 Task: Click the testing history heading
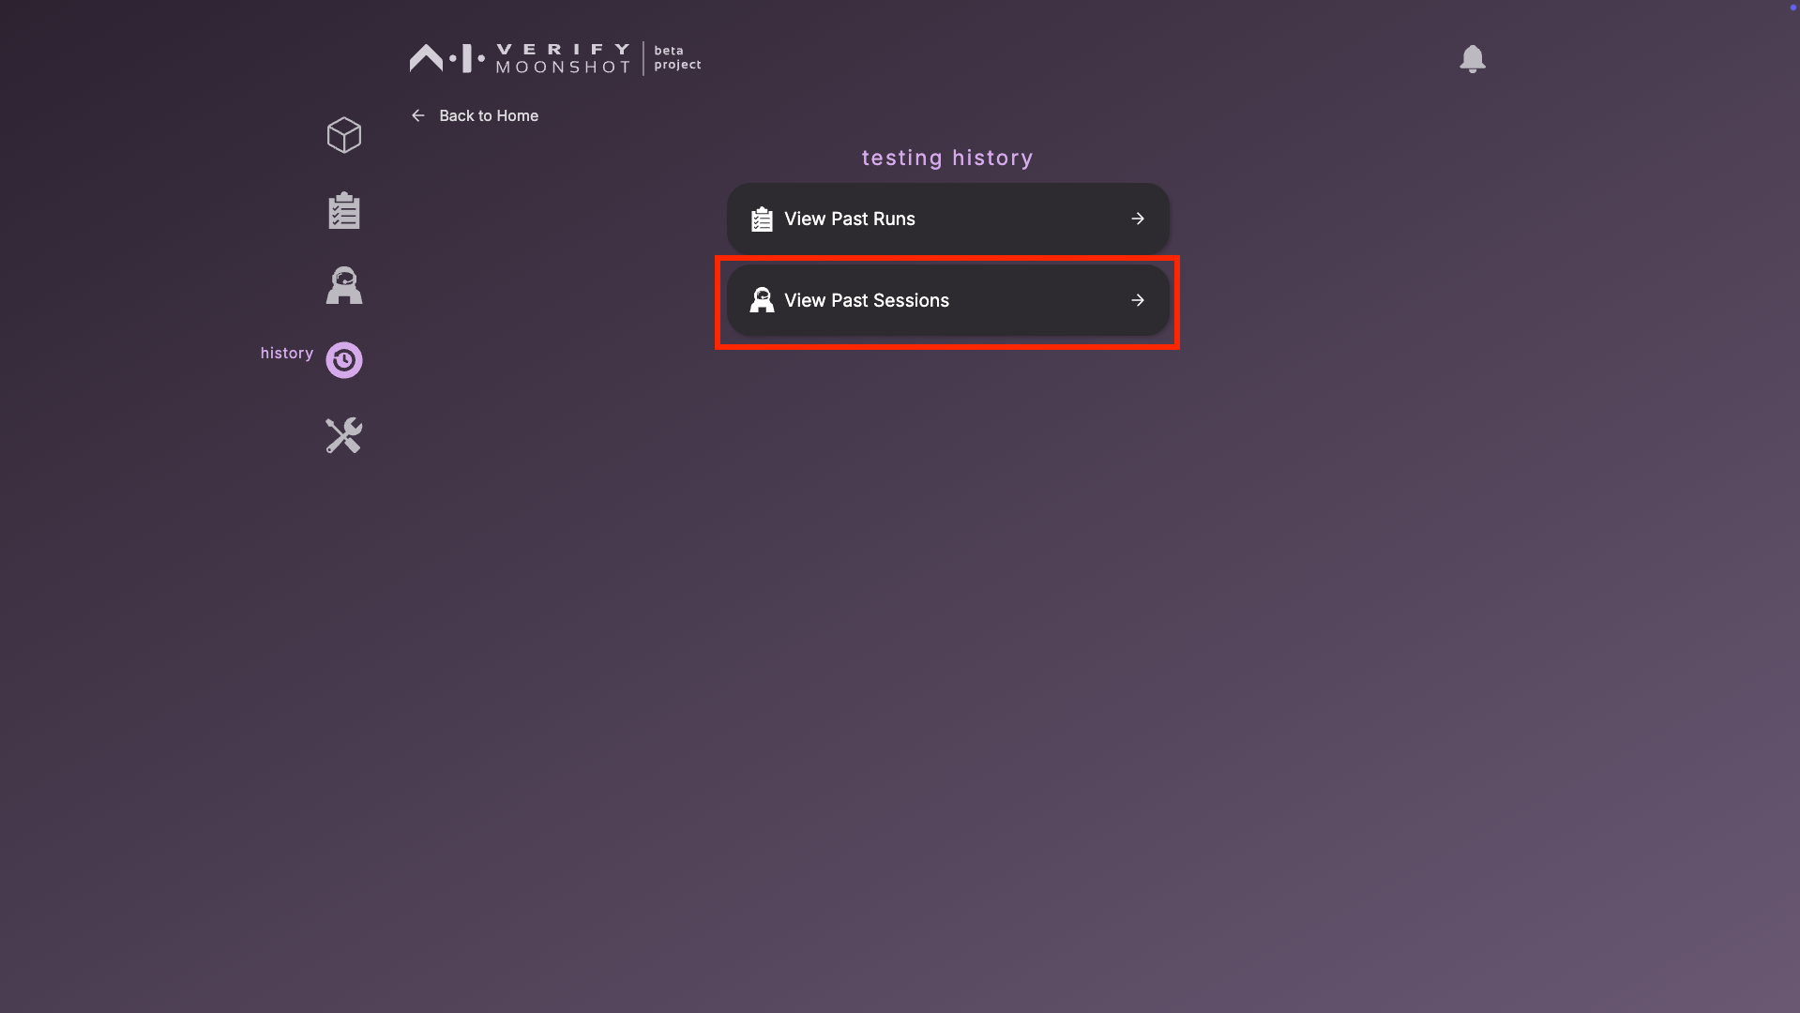tap(947, 158)
